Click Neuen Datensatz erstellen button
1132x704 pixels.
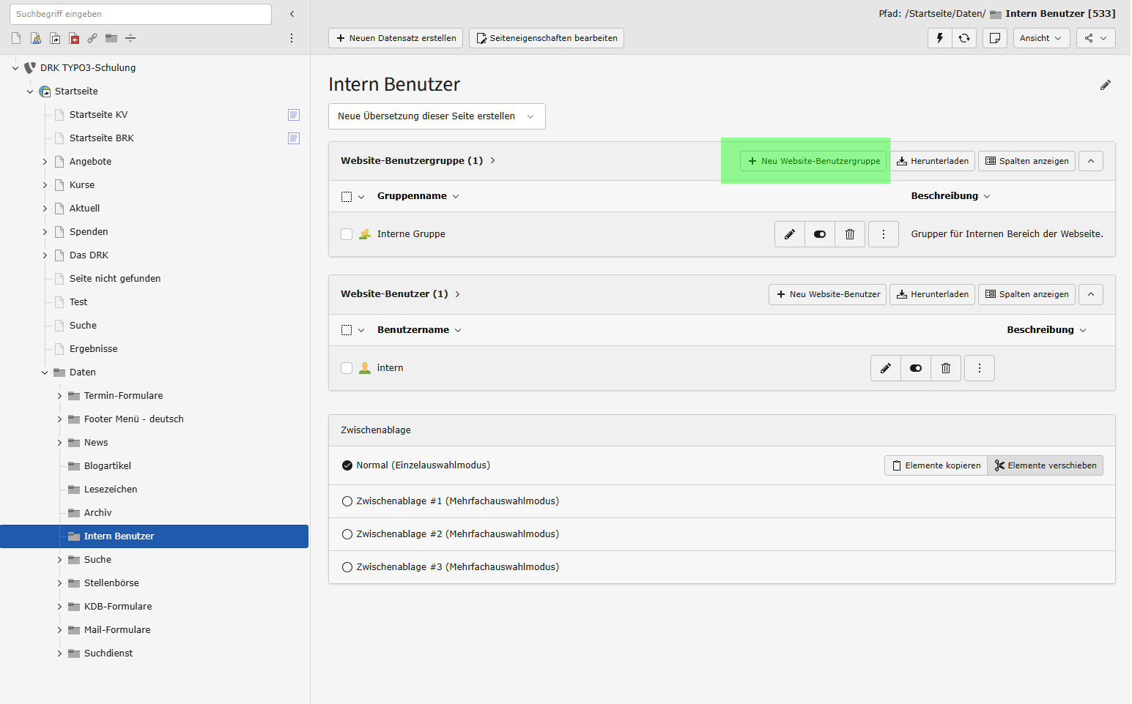[396, 38]
